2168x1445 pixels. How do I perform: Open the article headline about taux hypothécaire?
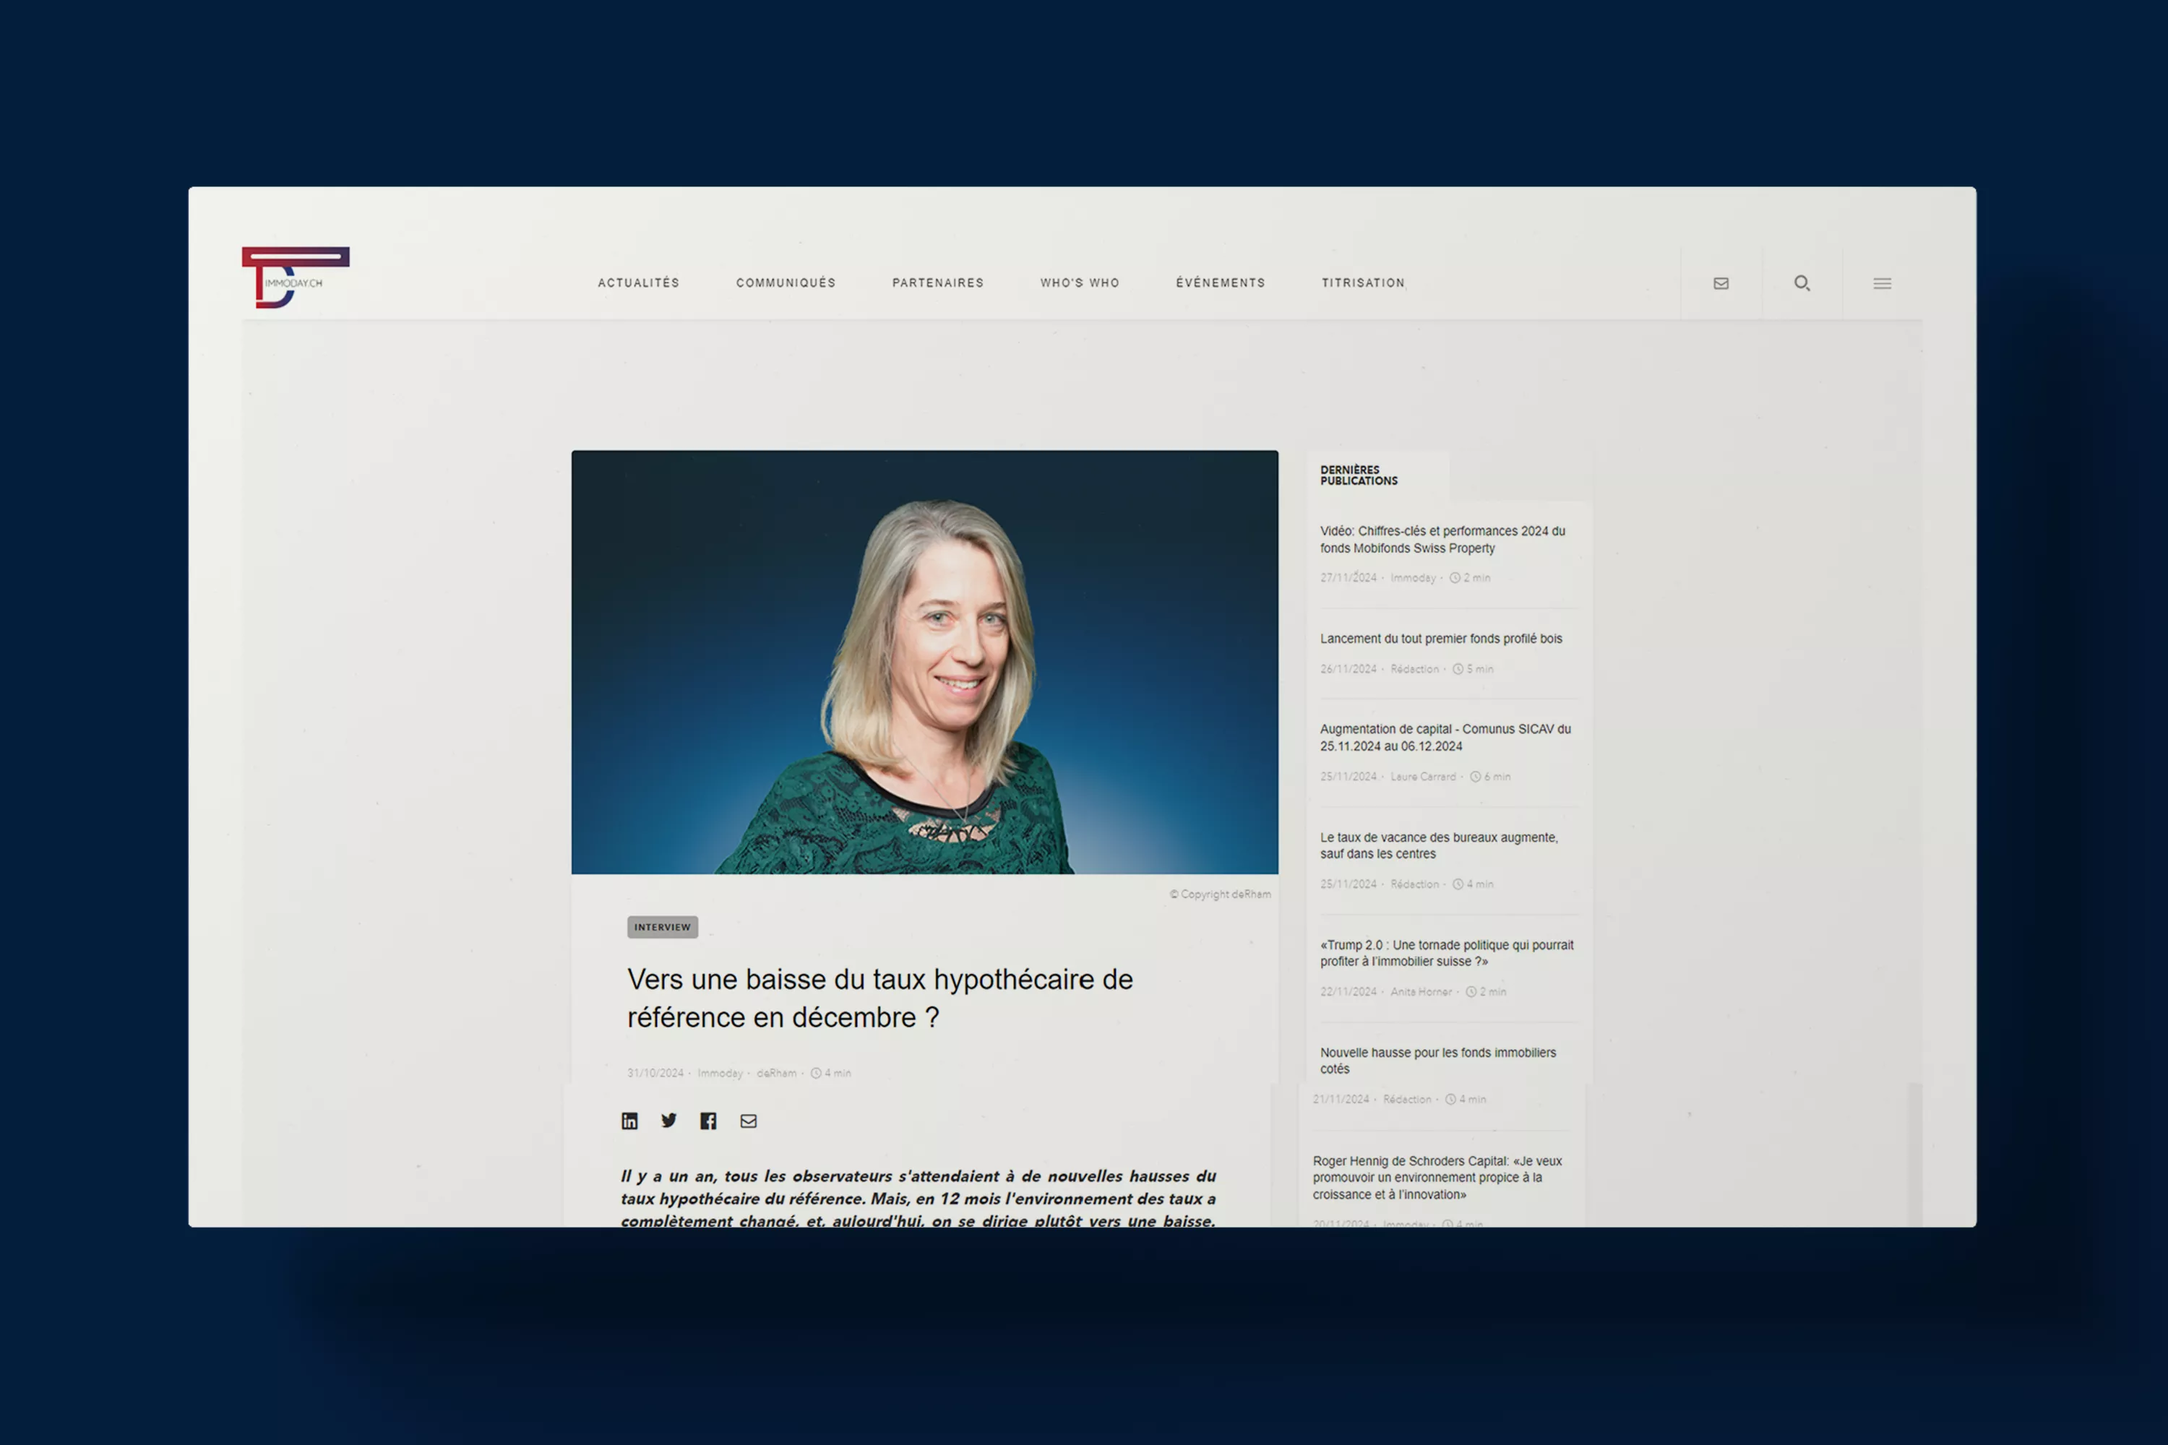tap(880, 998)
